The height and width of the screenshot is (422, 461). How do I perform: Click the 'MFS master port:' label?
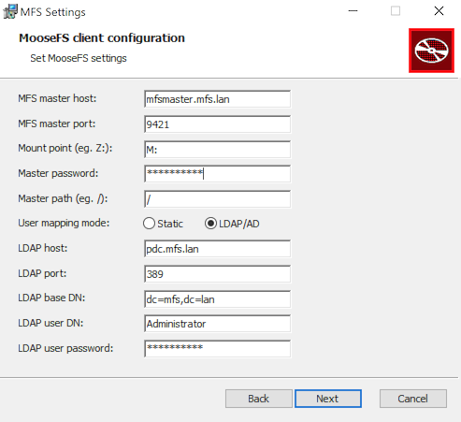57,124
